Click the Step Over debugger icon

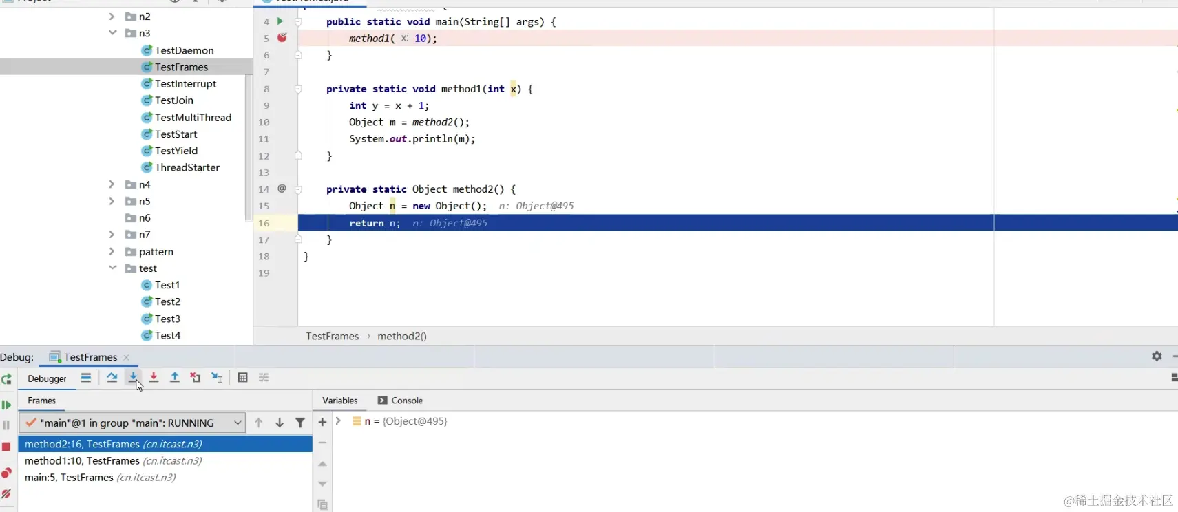tap(112, 377)
